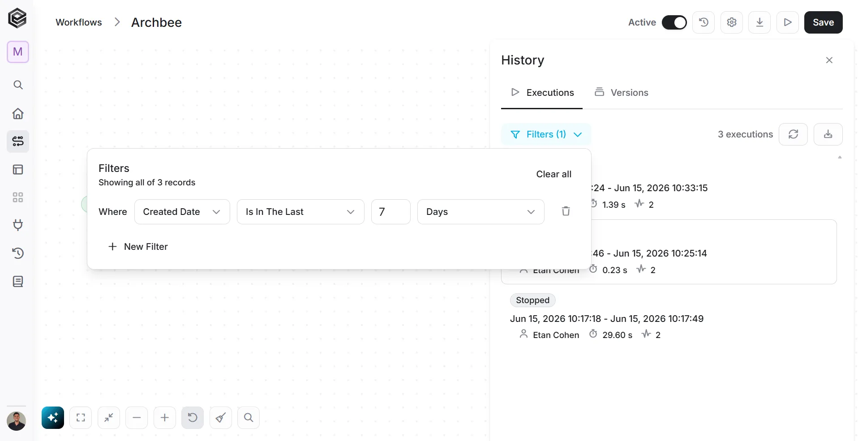The image size is (858, 441).
Task: Open the history icon in the sidebar
Action: [18, 253]
